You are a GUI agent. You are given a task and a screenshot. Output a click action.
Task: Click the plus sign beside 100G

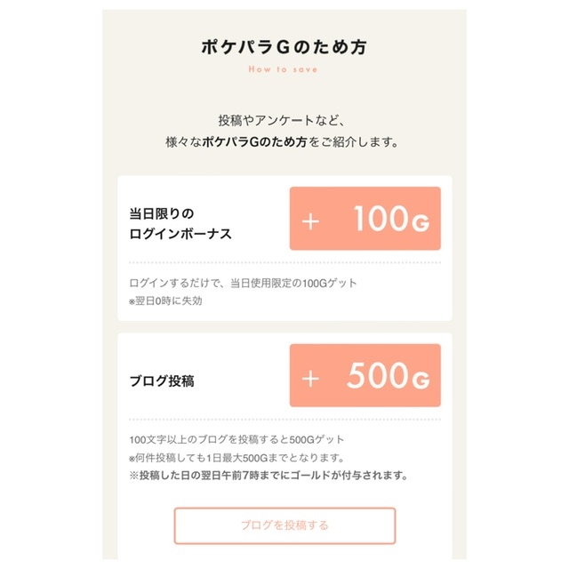pyautogui.click(x=310, y=220)
